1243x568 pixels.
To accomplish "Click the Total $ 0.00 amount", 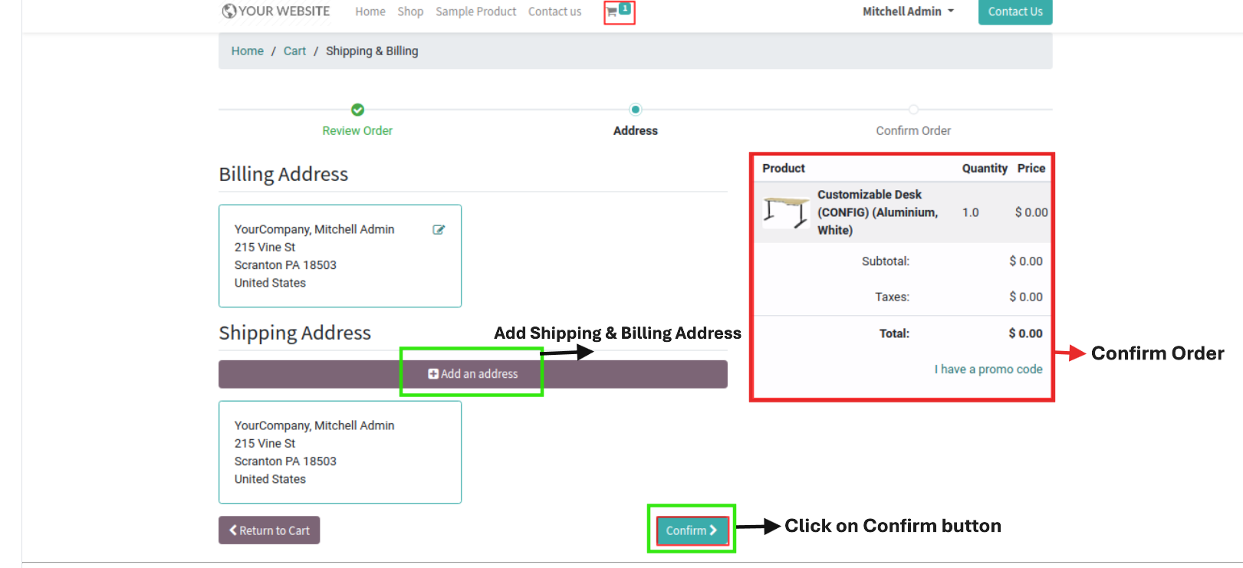I will [1025, 333].
